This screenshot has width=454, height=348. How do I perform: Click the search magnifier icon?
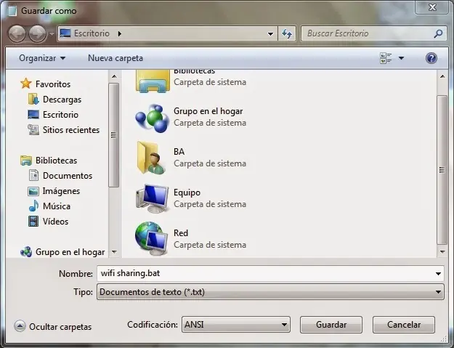tap(438, 33)
